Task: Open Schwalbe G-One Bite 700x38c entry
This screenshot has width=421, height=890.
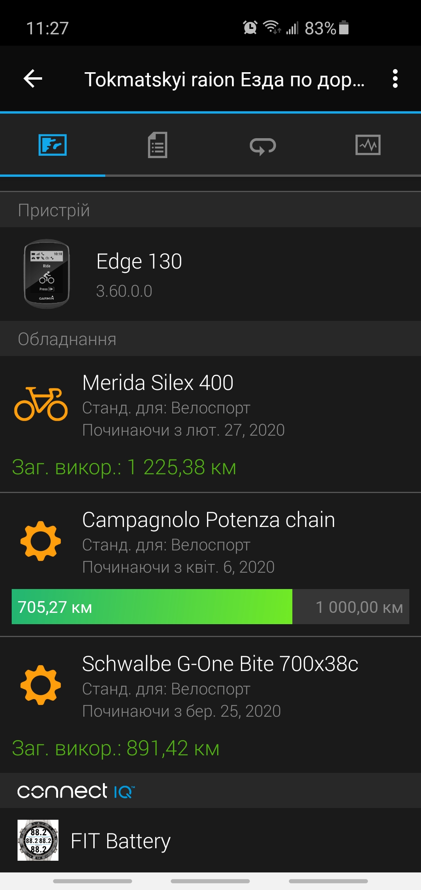Action: tap(220, 664)
